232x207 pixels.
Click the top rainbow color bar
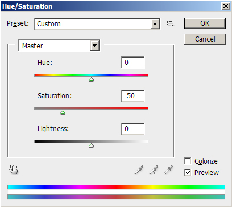tap(116, 187)
